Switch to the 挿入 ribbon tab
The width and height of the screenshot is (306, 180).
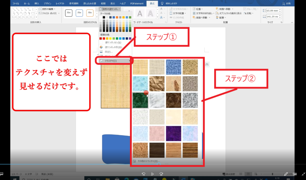[37, 3]
